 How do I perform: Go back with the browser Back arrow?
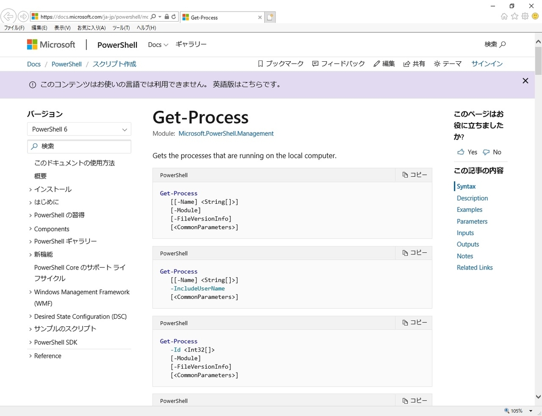[x=8, y=17]
